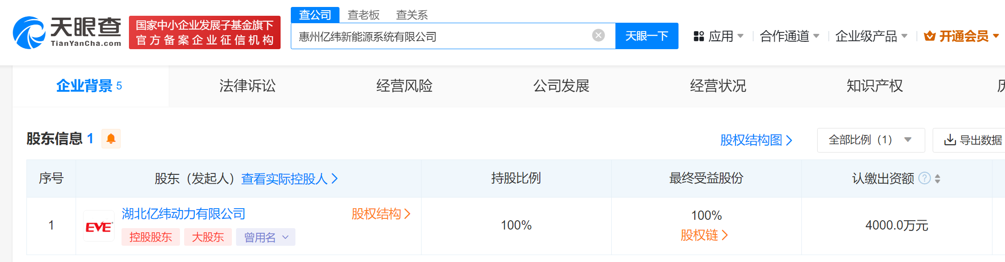Image resolution: width=1005 pixels, height=262 pixels.
Task: Click the 大股东 tag
Action: coord(208,237)
